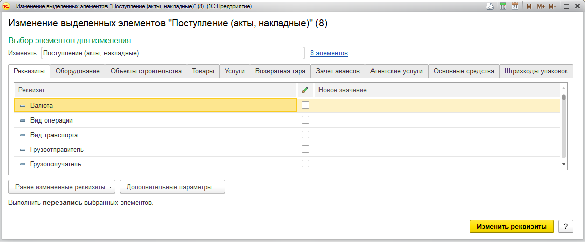Click the icon beside Валюта row
Screen dimensions: 585x242
pyautogui.click(x=23, y=106)
